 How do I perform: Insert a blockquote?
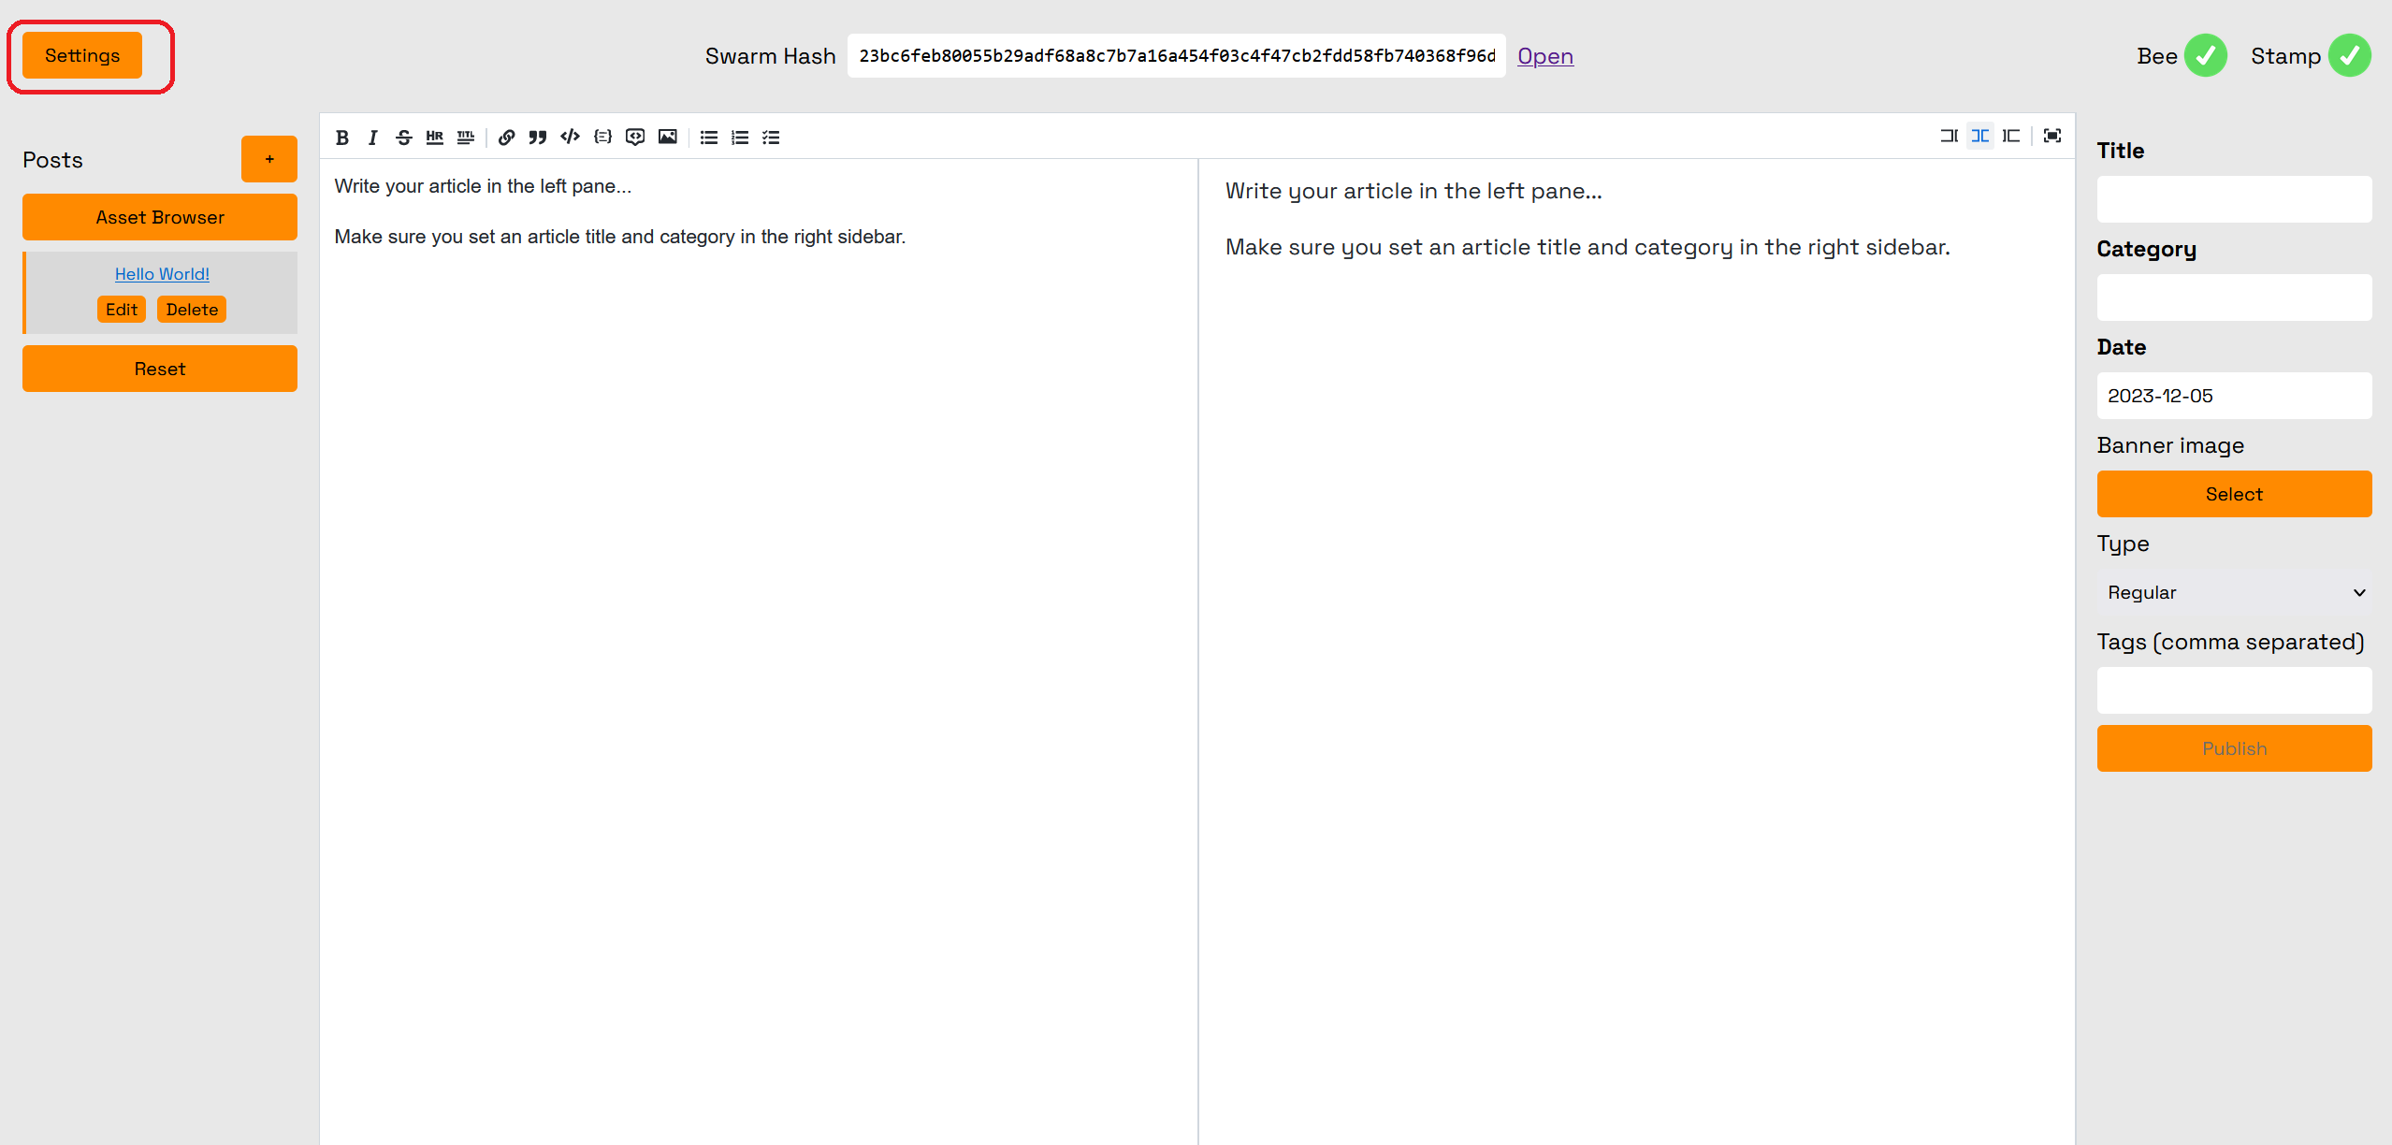tap(537, 138)
